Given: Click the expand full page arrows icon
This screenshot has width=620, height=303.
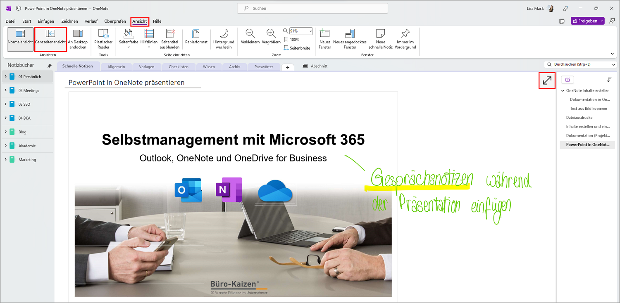Looking at the screenshot, I should (547, 80).
